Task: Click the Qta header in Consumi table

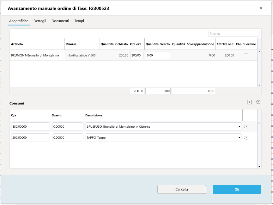Action: (30, 115)
